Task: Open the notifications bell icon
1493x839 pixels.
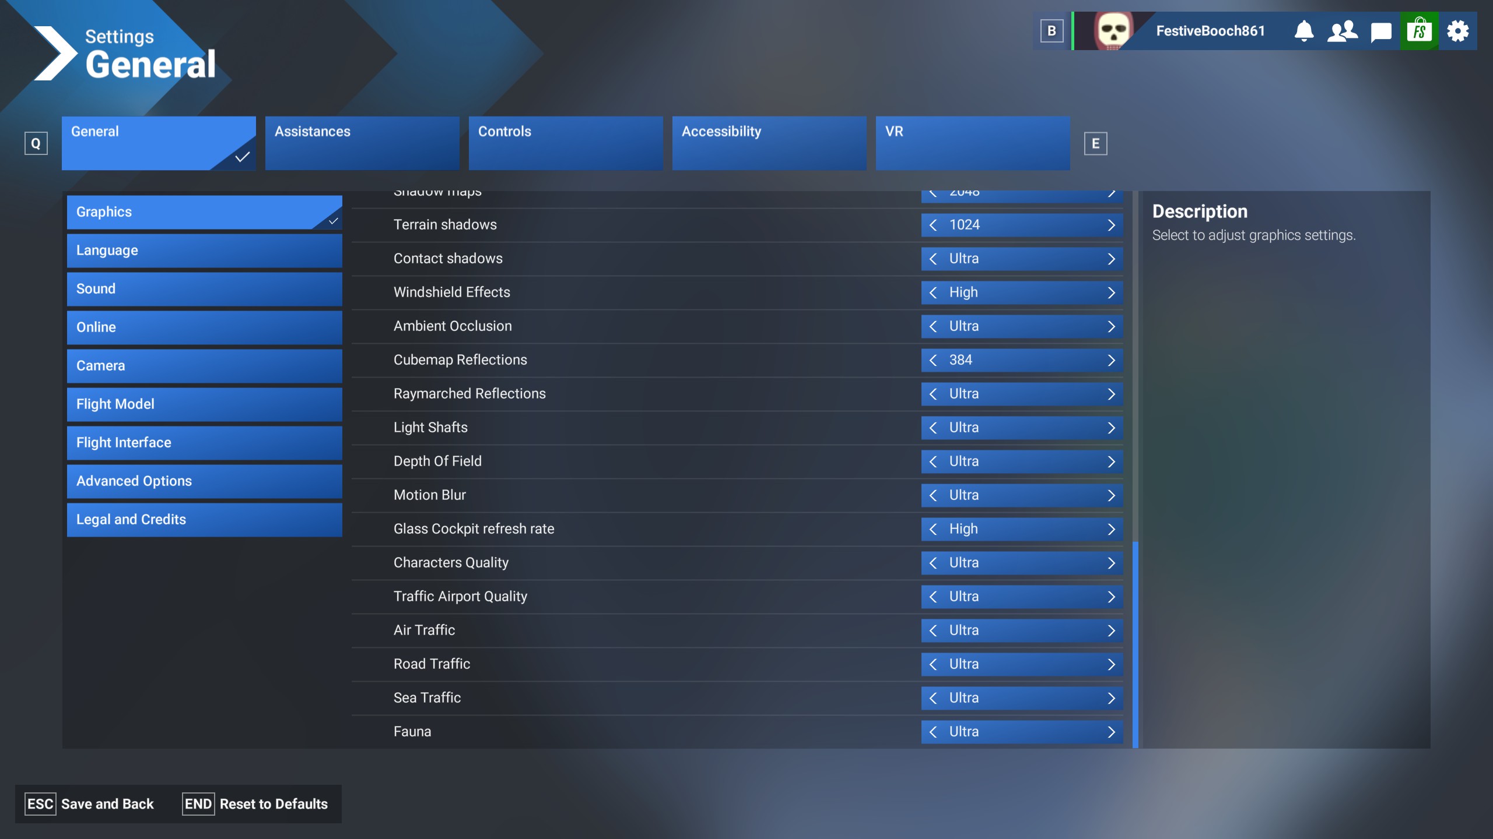Action: pos(1304,31)
